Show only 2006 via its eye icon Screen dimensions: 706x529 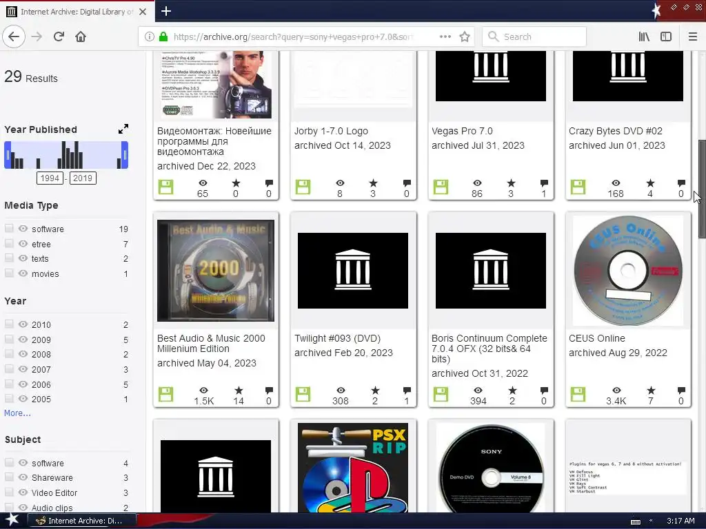pyautogui.click(x=23, y=384)
